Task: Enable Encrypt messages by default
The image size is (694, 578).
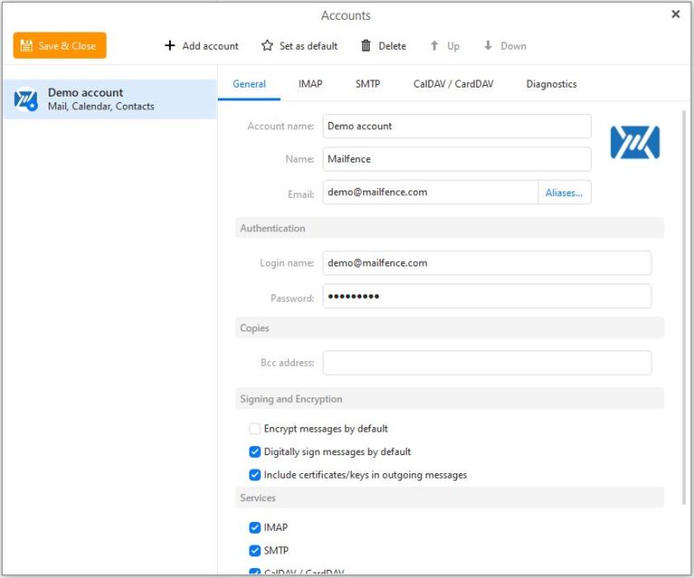Action: 255,429
